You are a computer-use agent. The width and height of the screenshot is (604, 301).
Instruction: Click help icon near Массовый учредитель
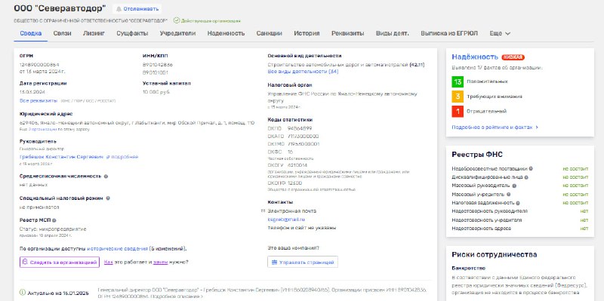pos(508,195)
